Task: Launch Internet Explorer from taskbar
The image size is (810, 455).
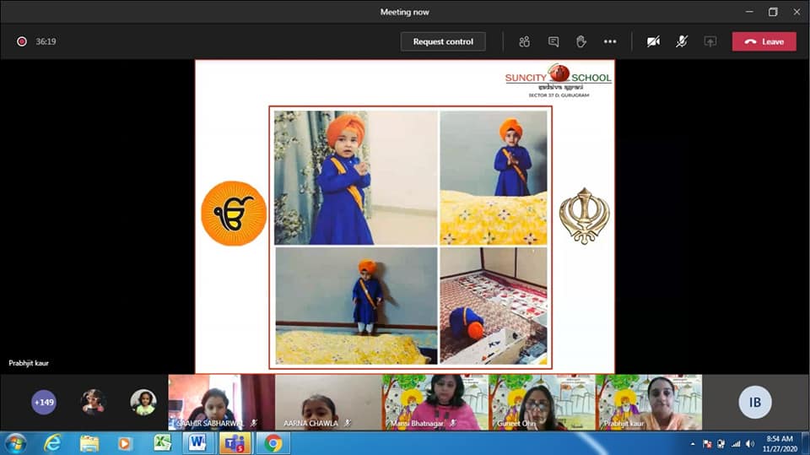Action: [52, 444]
